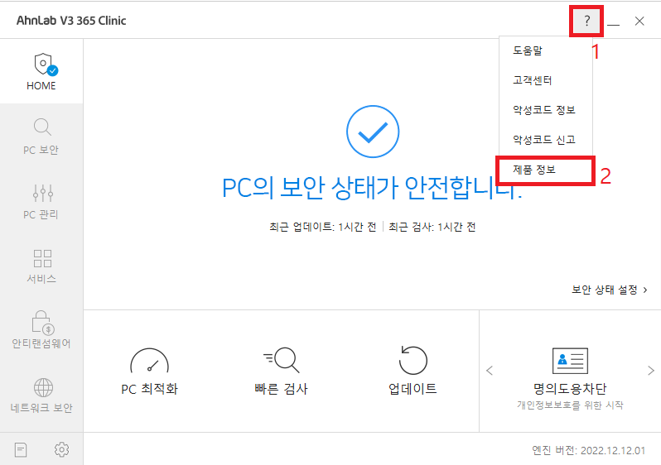
Task: Choose 악성코드 정보 menu item
Action: coord(546,110)
